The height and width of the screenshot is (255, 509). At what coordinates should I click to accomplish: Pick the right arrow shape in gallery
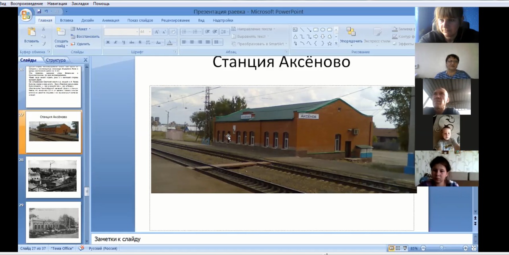point(316,37)
